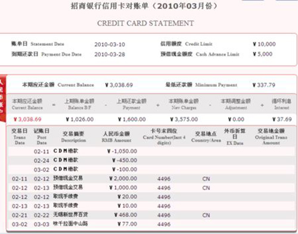
Task: Click the Minimum Payment label
Action: [x=201, y=85]
